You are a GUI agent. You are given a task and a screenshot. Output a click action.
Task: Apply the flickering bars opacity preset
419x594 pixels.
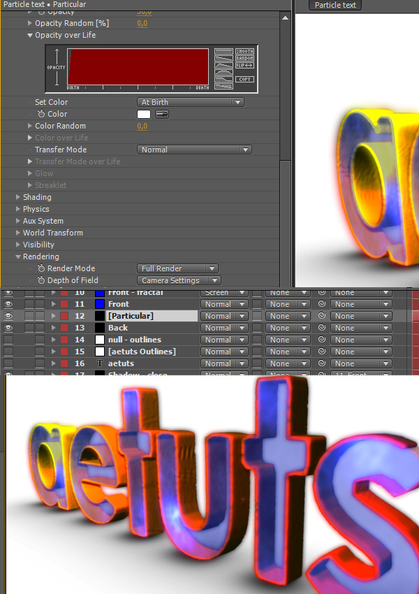223,87
